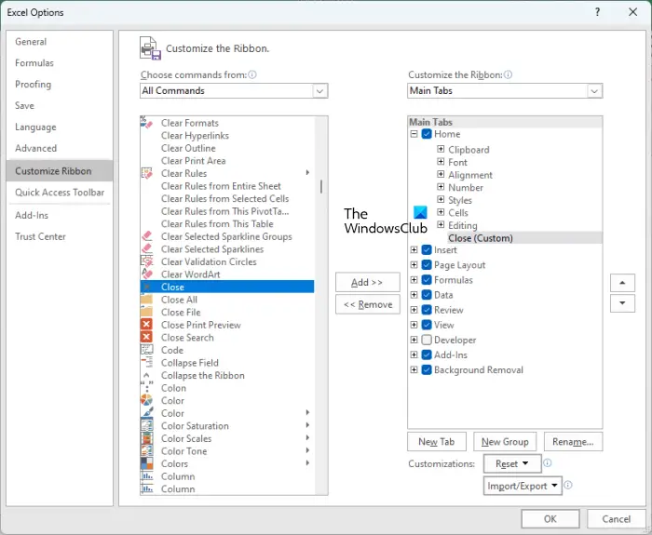Click the info icon beside Customize the Ribbon label

(509, 74)
